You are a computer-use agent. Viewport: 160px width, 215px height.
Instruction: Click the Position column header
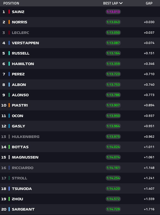[x=11, y=3]
